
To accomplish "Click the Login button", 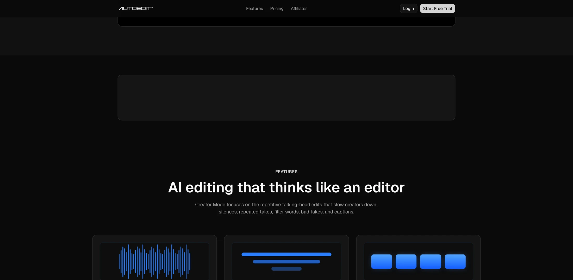I will (x=408, y=9).
